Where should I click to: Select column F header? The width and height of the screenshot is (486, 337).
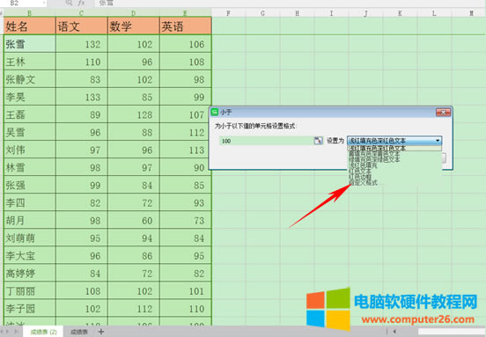(228, 13)
